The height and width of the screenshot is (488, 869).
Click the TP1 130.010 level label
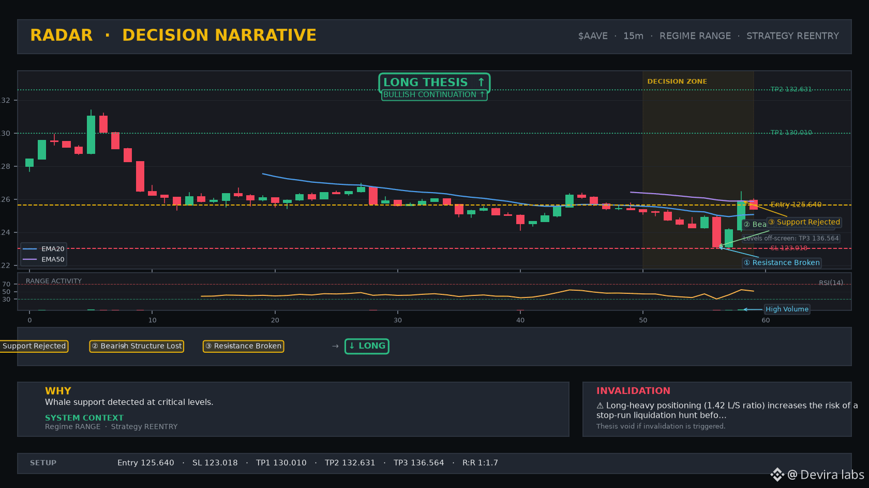click(x=791, y=133)
